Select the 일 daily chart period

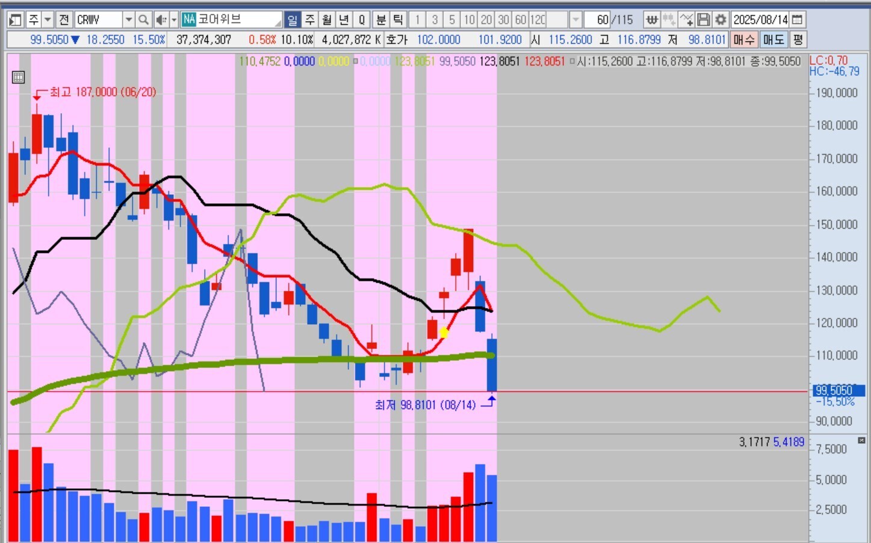pos(293,20)
